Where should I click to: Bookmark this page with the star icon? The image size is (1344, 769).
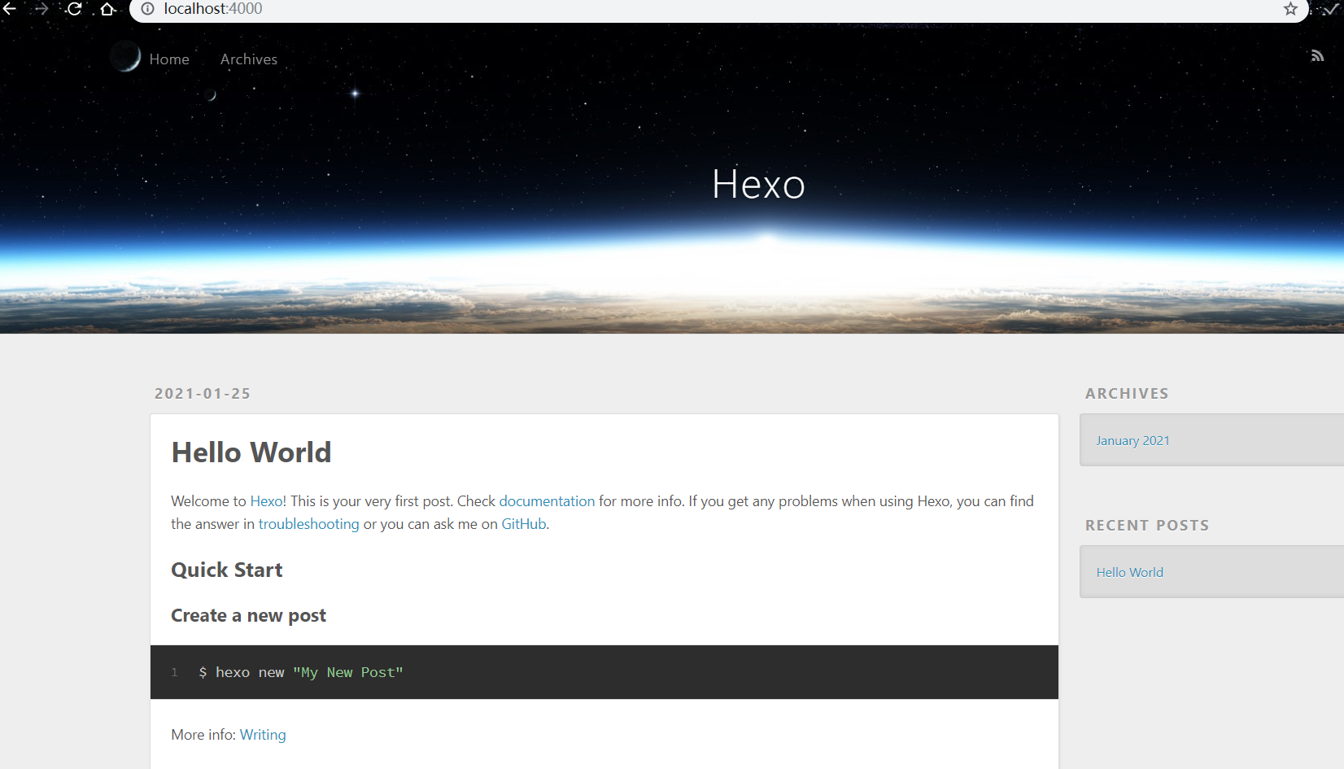click(x=1290, y=9)
